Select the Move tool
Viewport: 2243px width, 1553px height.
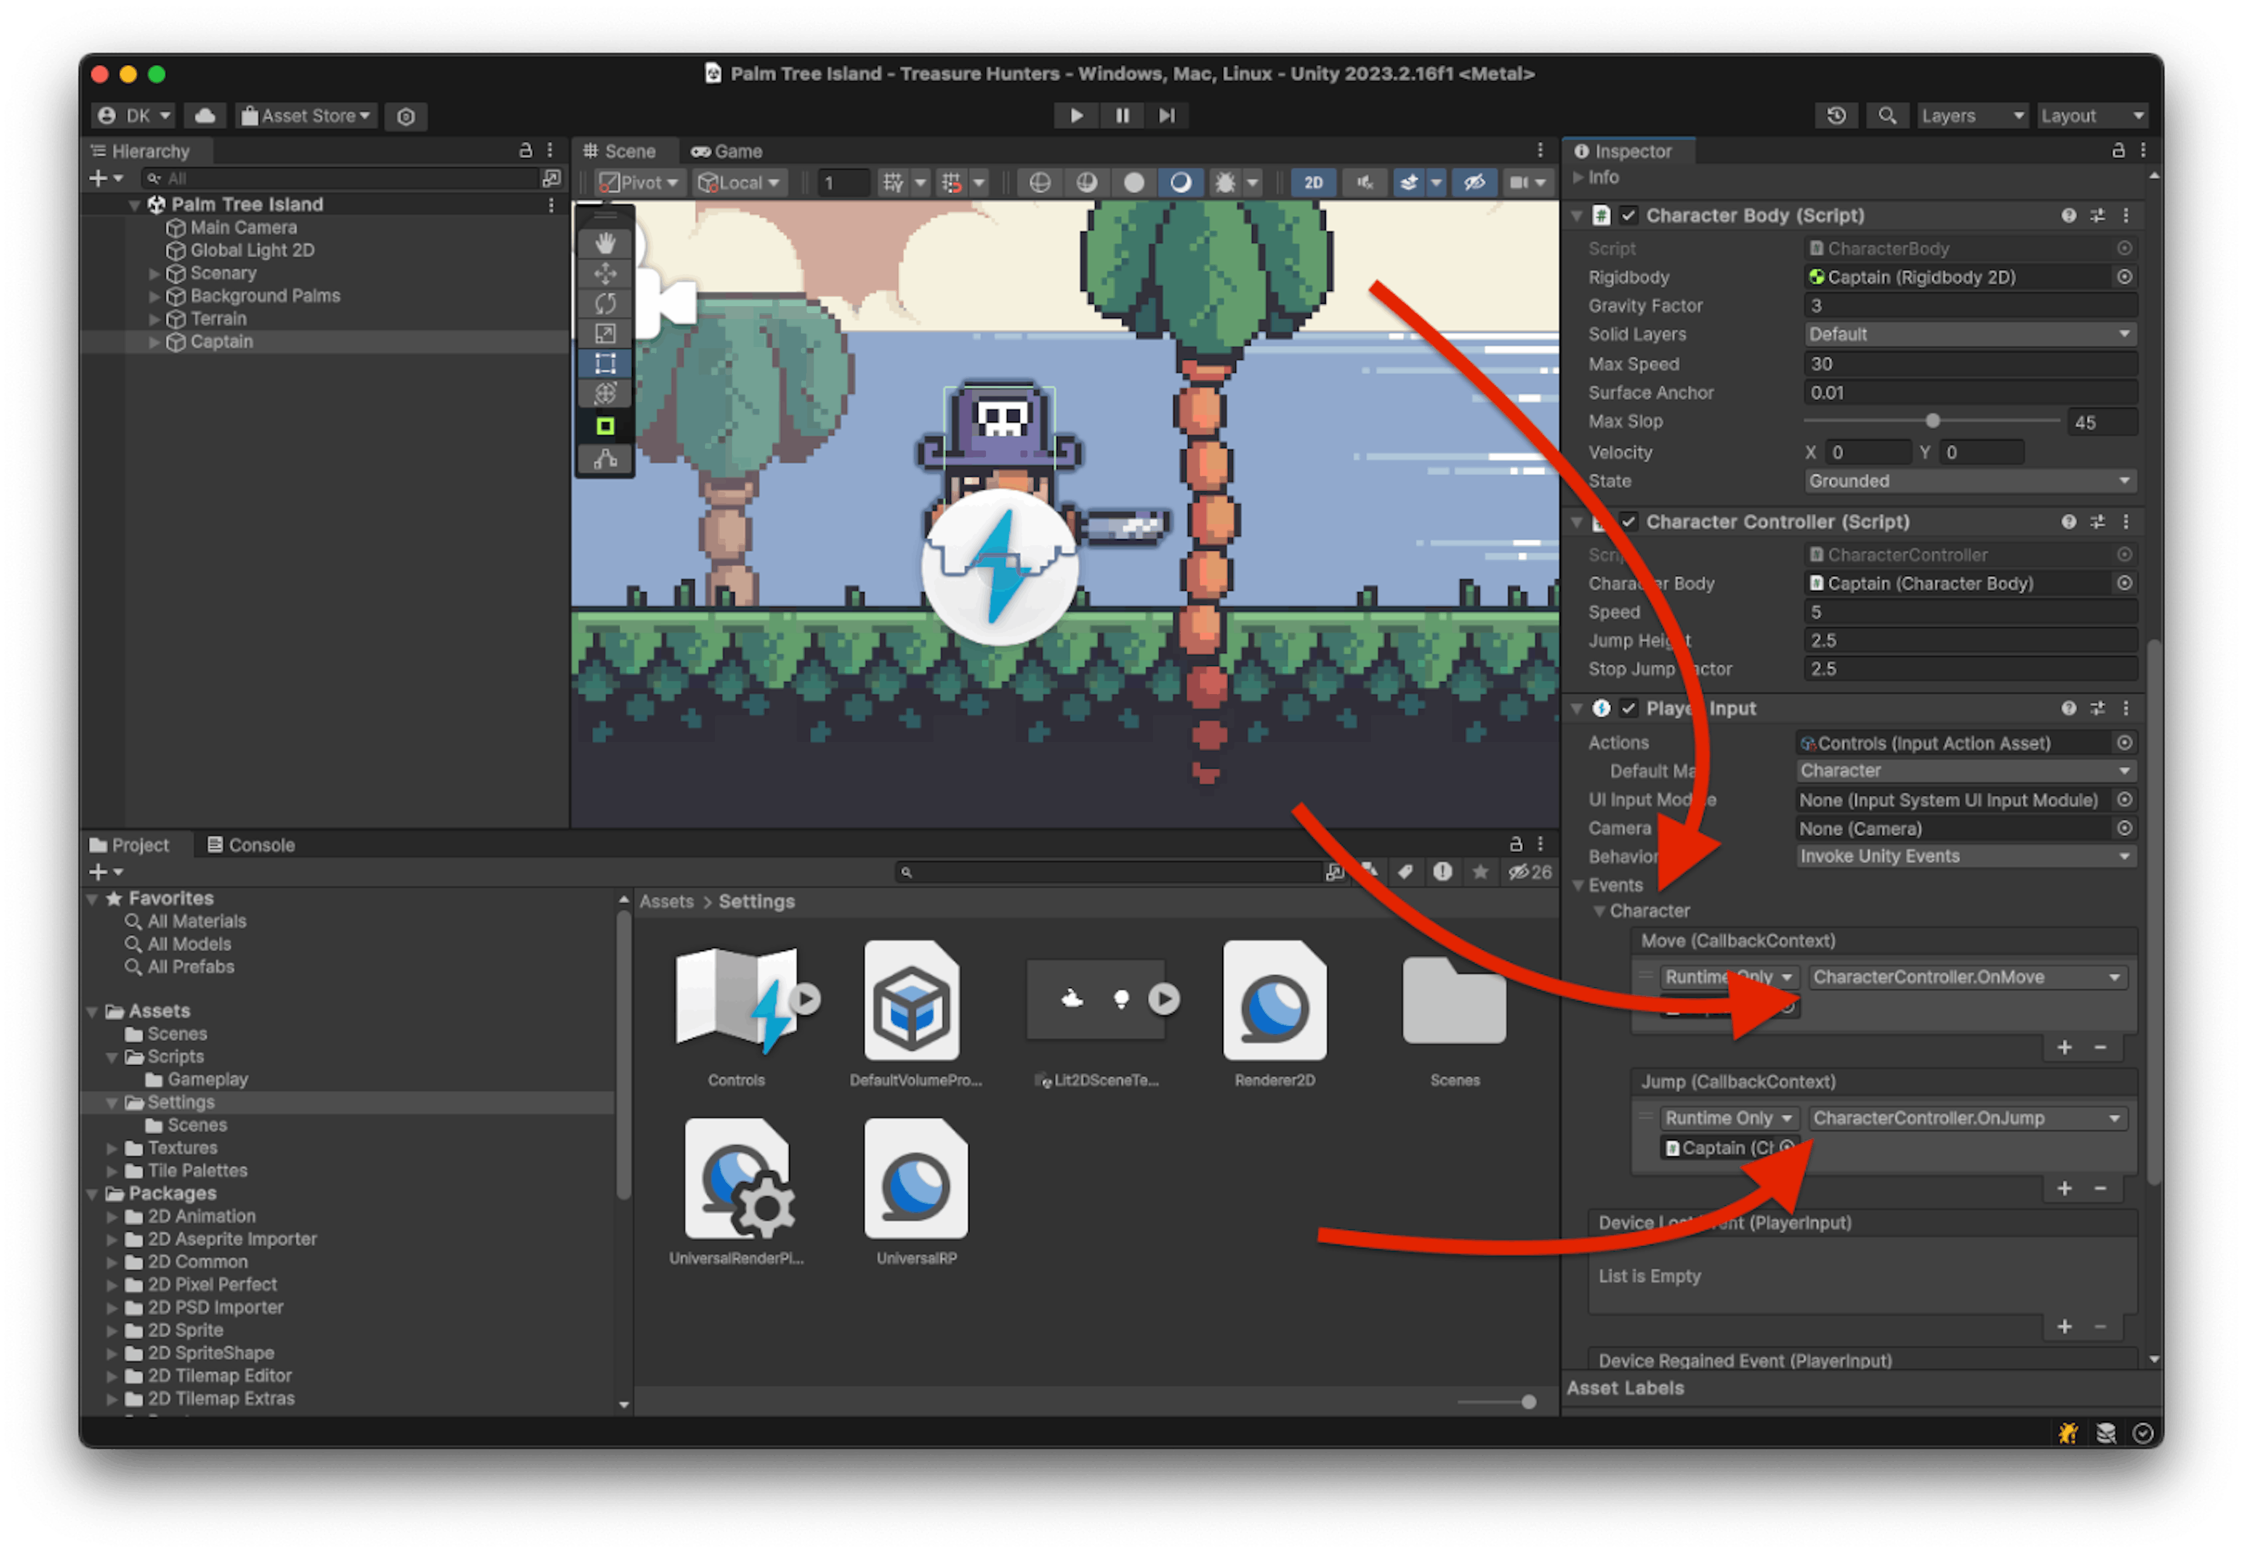[x=605, y=275]
